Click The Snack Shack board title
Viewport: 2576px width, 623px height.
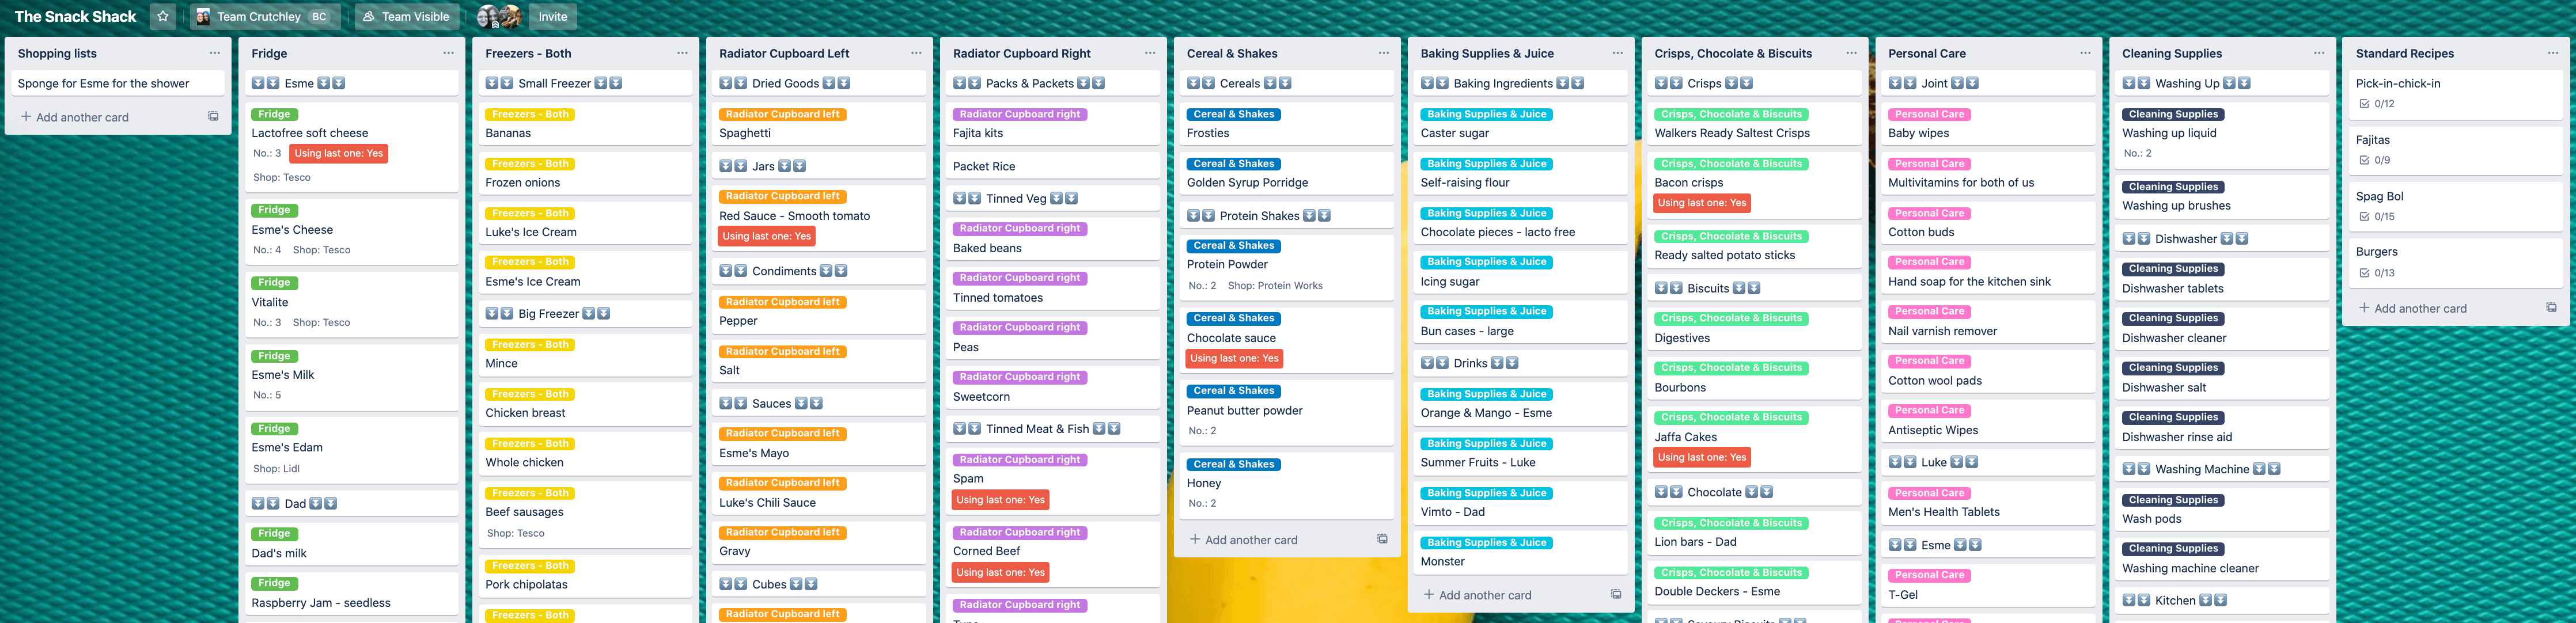(x=76, y=16)
